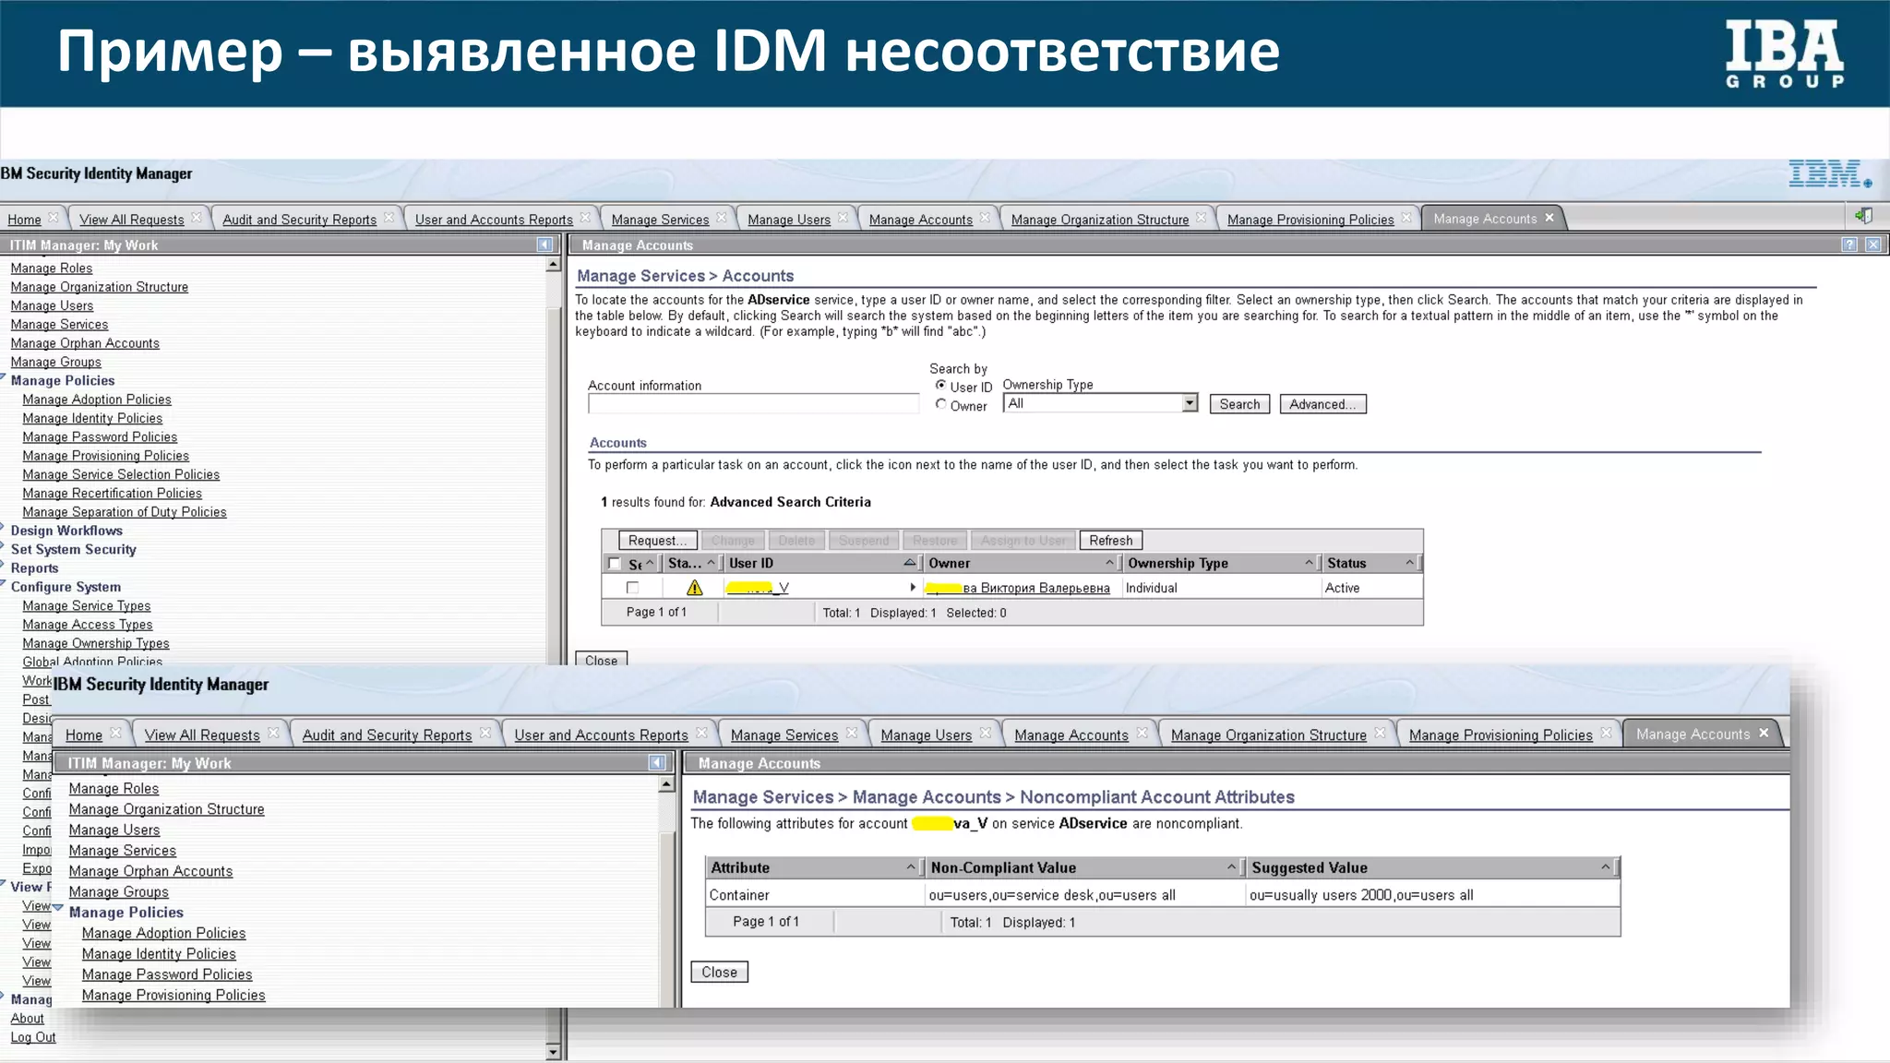This screenshot has width=1890, height=1063.
Task: Collapse lower panel Manage Policies node
Action: pos(58,909)
